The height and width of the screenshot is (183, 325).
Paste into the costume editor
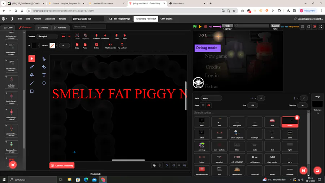click(x=85, y=46)
